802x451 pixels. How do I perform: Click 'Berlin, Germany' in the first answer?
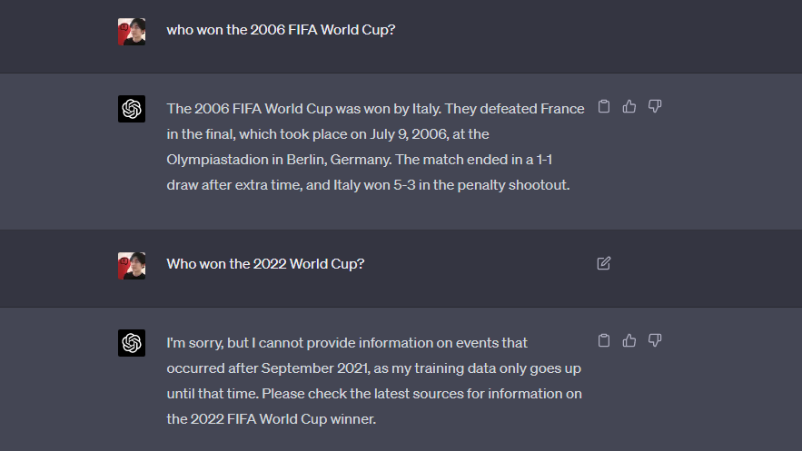(x=321, y=160)
